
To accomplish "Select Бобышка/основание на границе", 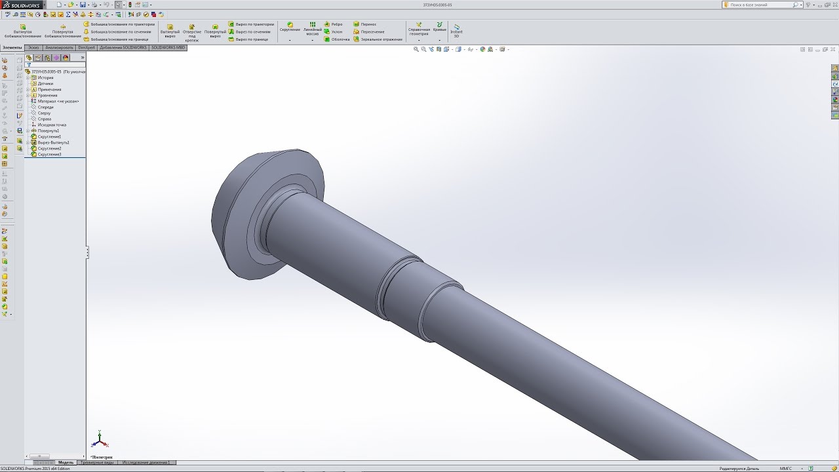I will (116, 39).
